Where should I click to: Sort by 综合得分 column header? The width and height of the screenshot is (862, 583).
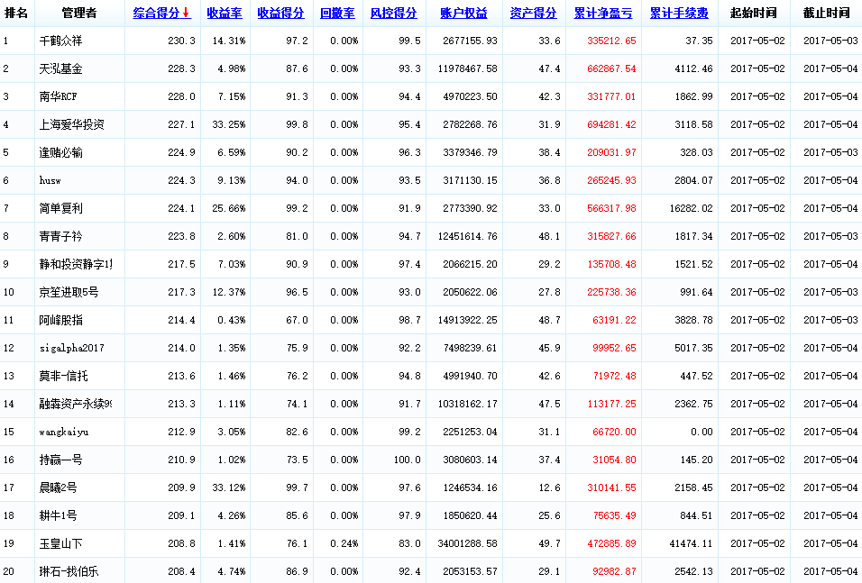coord(161,13)
